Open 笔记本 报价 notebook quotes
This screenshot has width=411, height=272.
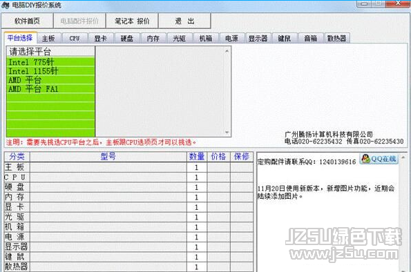click(x=132, y=21)
